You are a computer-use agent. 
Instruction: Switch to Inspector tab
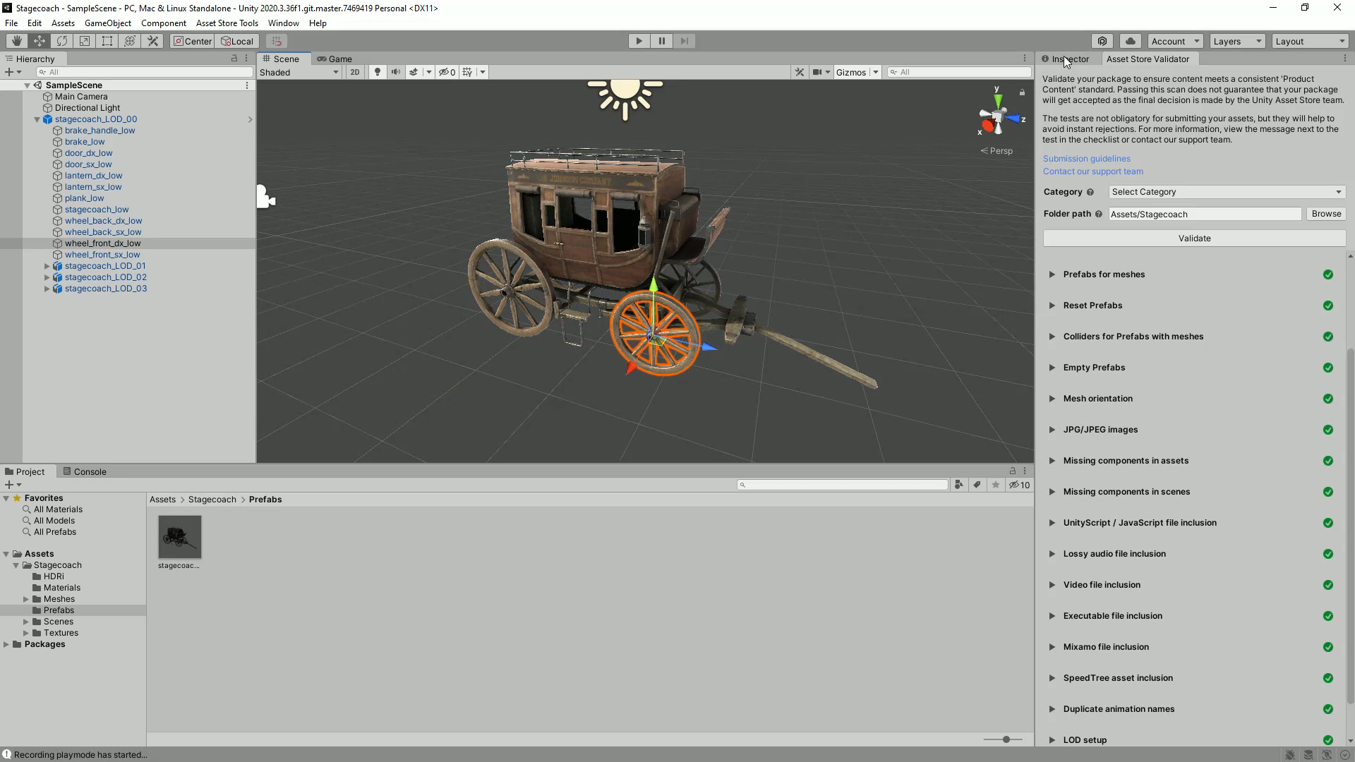pyautogui.click(x=1066, y=59)
